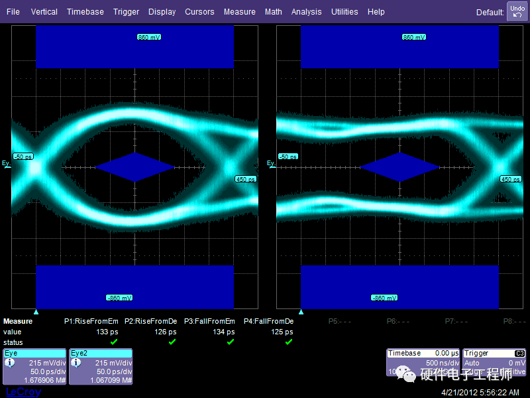Click the right grid 860 mV mask label
The height and width of the screenshot is (398, 530).
pos(413,37)
